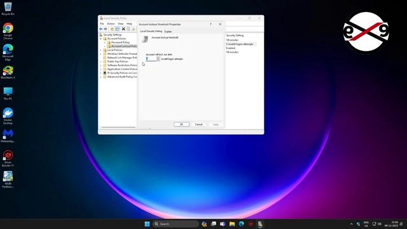Select the Microsoft Edge desktop shortcut
The width and height of the screenshot is (407, 229).
point(8,52)
